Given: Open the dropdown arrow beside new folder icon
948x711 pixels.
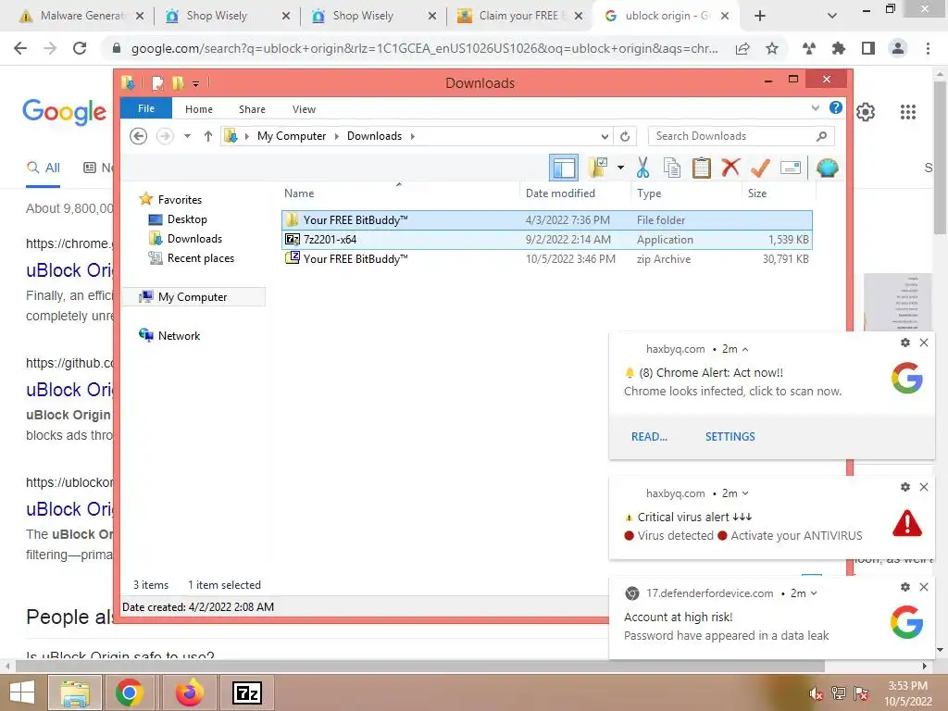Looking at the screenshot, I should (620, 168).
